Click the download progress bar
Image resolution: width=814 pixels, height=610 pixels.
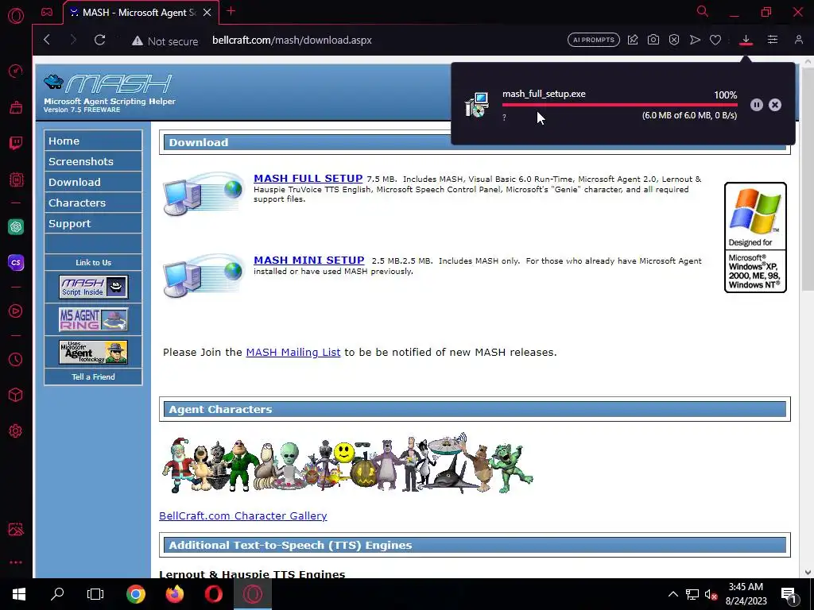point(619,105)
